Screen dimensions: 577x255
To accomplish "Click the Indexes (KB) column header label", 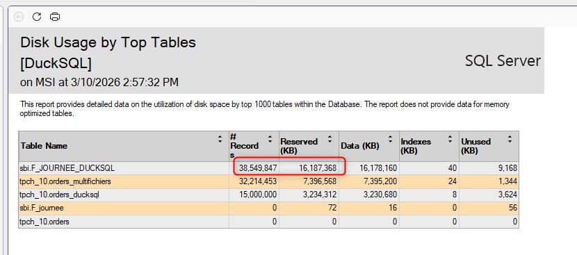I will (416, 146).
